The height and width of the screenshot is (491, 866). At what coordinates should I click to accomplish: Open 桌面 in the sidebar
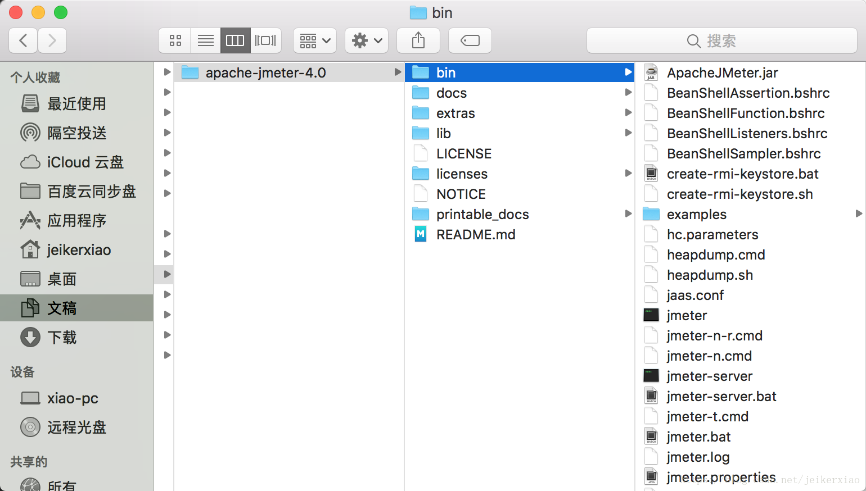(76, 279)
